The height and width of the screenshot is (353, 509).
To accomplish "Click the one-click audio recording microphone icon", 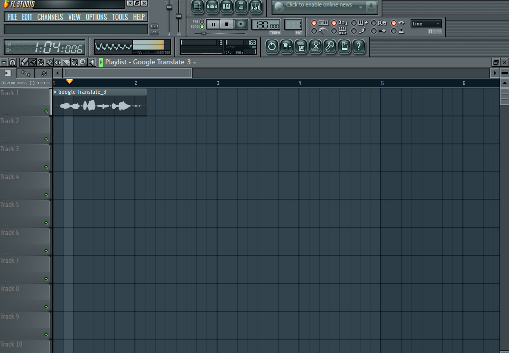I will click(330, 47).
